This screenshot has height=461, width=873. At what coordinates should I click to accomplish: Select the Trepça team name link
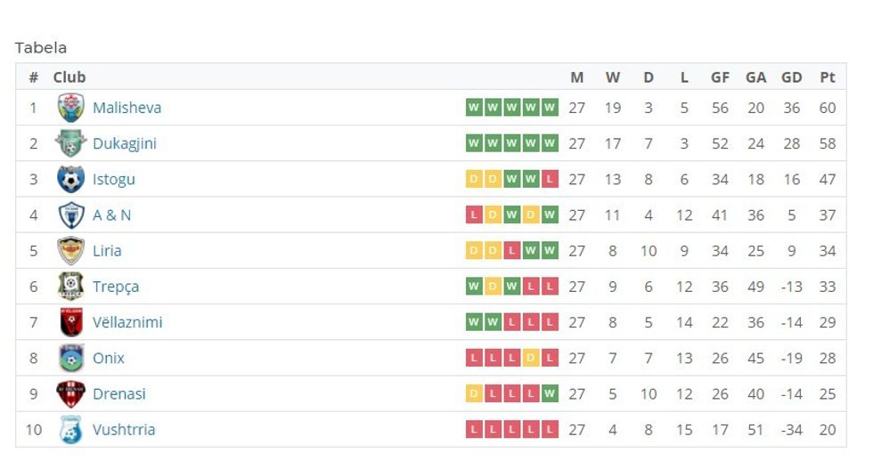[116, 287]
